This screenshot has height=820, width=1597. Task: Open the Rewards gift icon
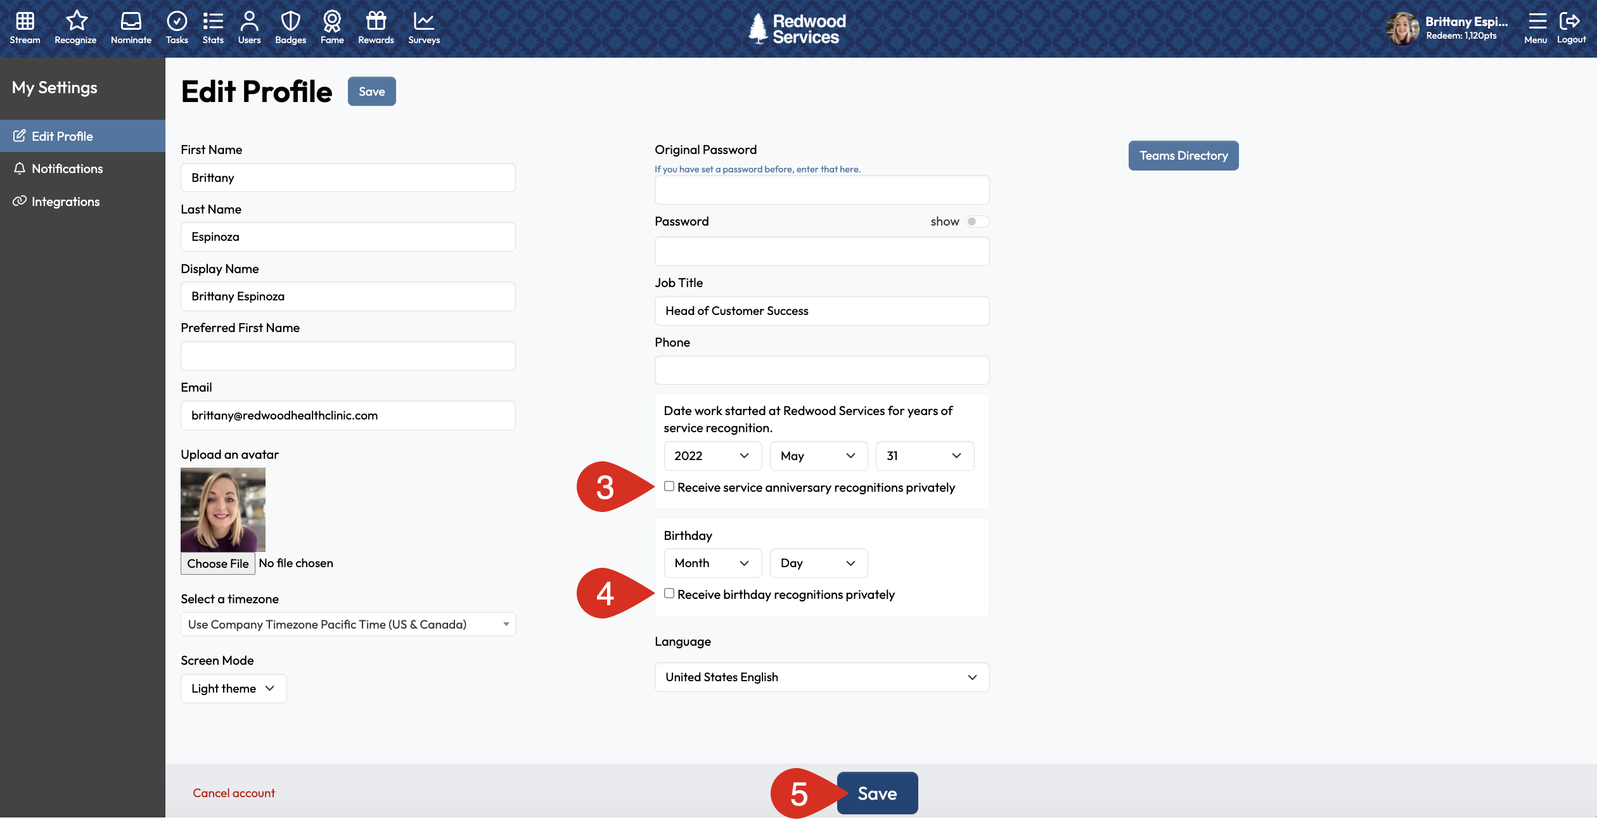tap(376, 22)
